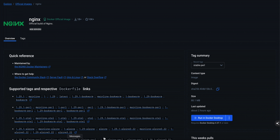Screen dimensions: 280x140
Task: Click the 'about 2 hours ago' text
Action: pos(201,111)
